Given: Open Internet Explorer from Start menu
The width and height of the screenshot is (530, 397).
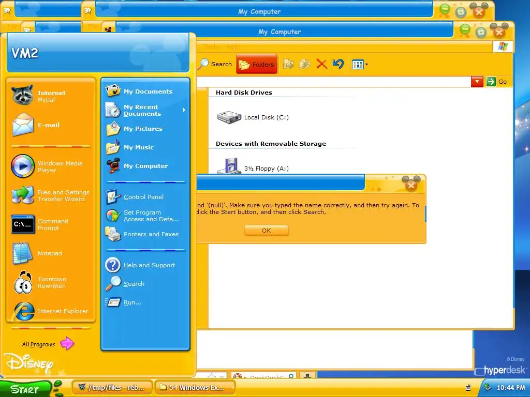Looking at the screenshot, I should click(51, 311).
